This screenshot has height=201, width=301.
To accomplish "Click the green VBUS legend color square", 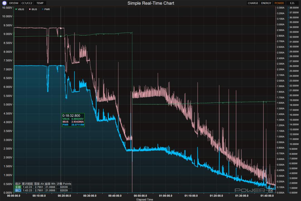I will point(16,9).
